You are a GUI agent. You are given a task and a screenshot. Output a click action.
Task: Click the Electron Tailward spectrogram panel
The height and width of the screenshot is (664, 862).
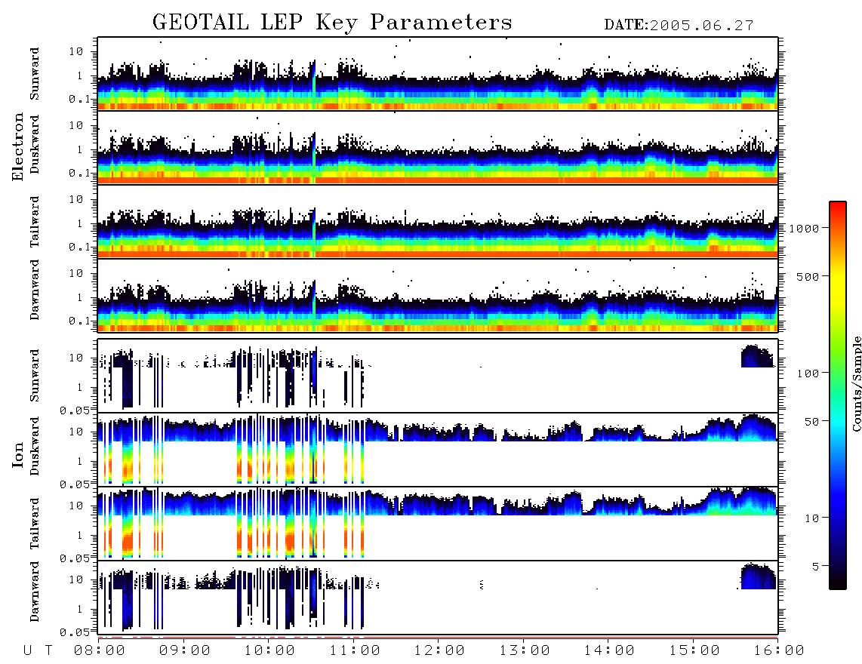pos(438,222)
